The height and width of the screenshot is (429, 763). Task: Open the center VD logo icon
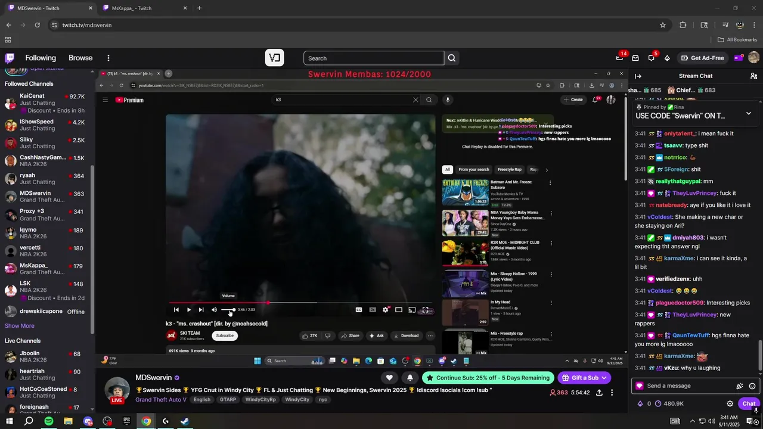point(274,58)
